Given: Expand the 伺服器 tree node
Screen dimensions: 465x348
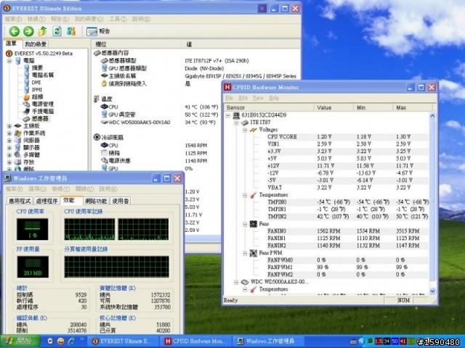Looking at the screenshot, I should pos(9,141).
